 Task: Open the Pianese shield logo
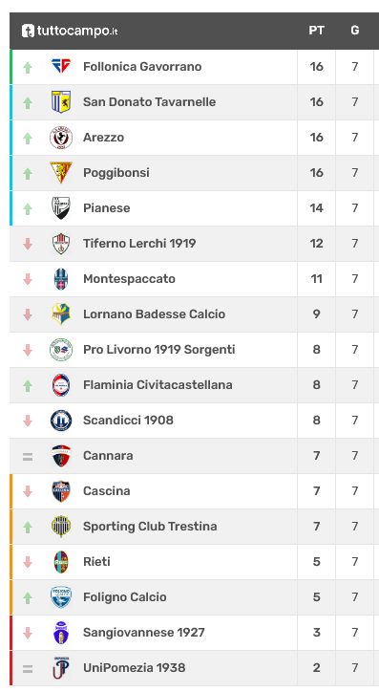(x=61, y=207)
